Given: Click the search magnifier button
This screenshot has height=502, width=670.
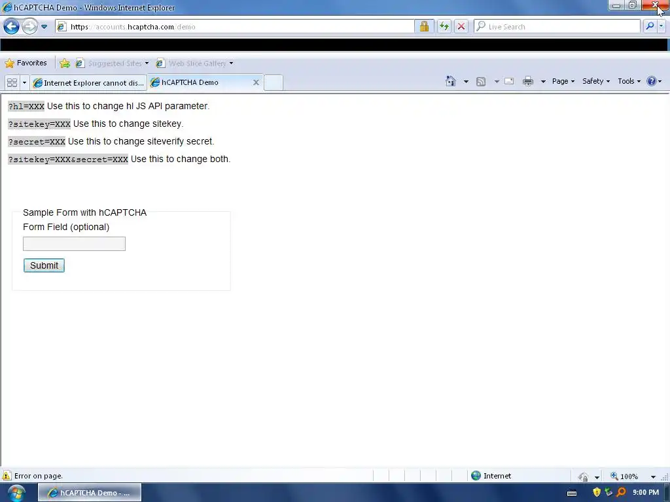Looking at the screenshot, I should 650,26.
